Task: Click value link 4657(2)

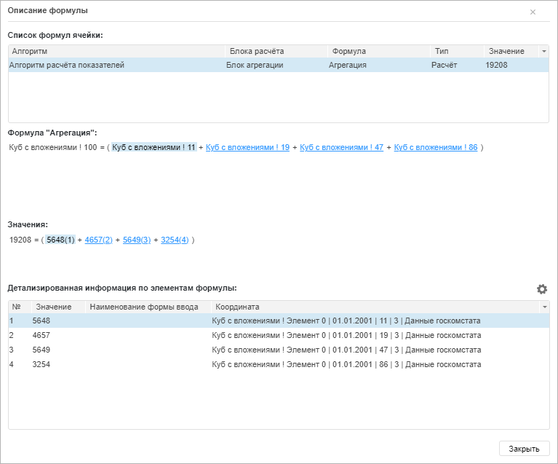Action: click(98, 240)
